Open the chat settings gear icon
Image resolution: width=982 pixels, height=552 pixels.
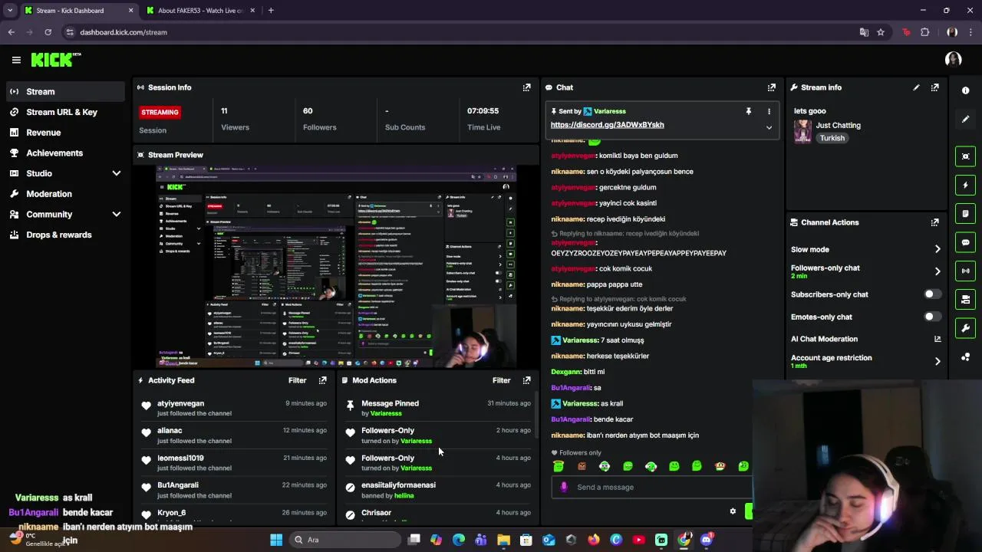[x=733, y=511]
